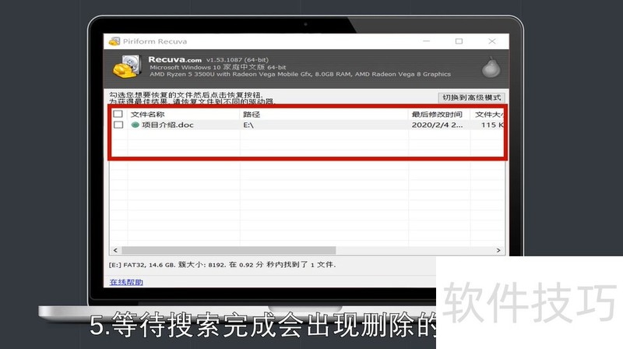The width and height of the screenshot is (623, 349).
Task: Close the Piriform Recuva window
Action: point(492,41)
